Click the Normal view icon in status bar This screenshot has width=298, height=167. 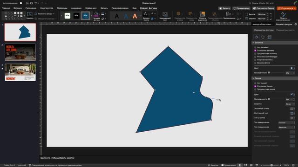click(240, 165)
